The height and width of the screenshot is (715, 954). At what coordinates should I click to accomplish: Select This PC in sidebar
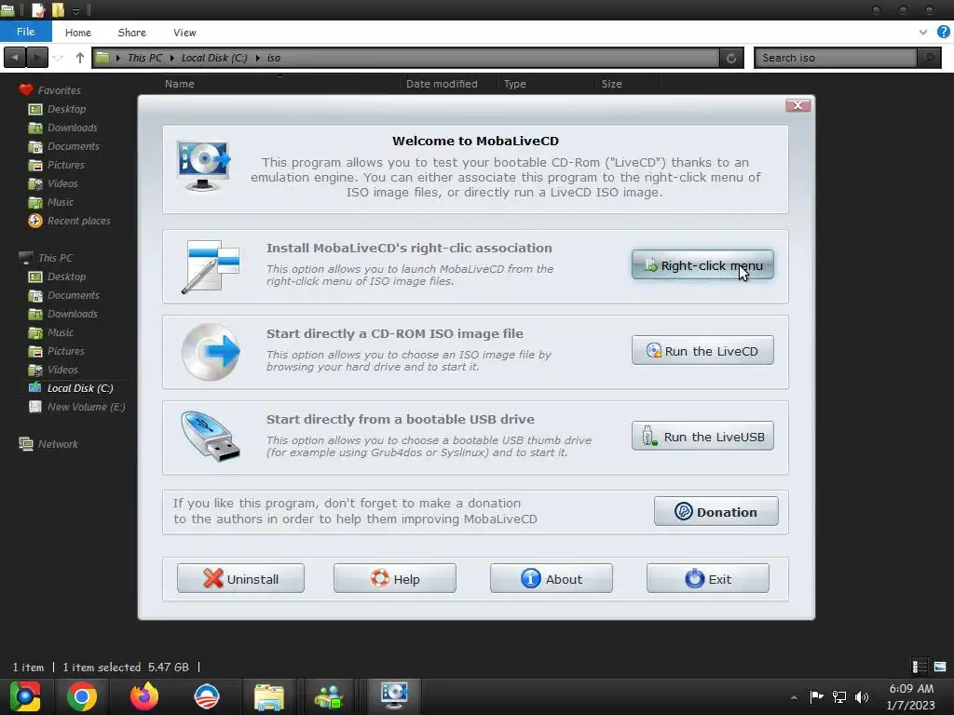55,258
